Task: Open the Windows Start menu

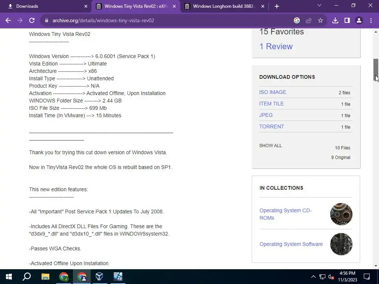Action: [x=9, y=277]
